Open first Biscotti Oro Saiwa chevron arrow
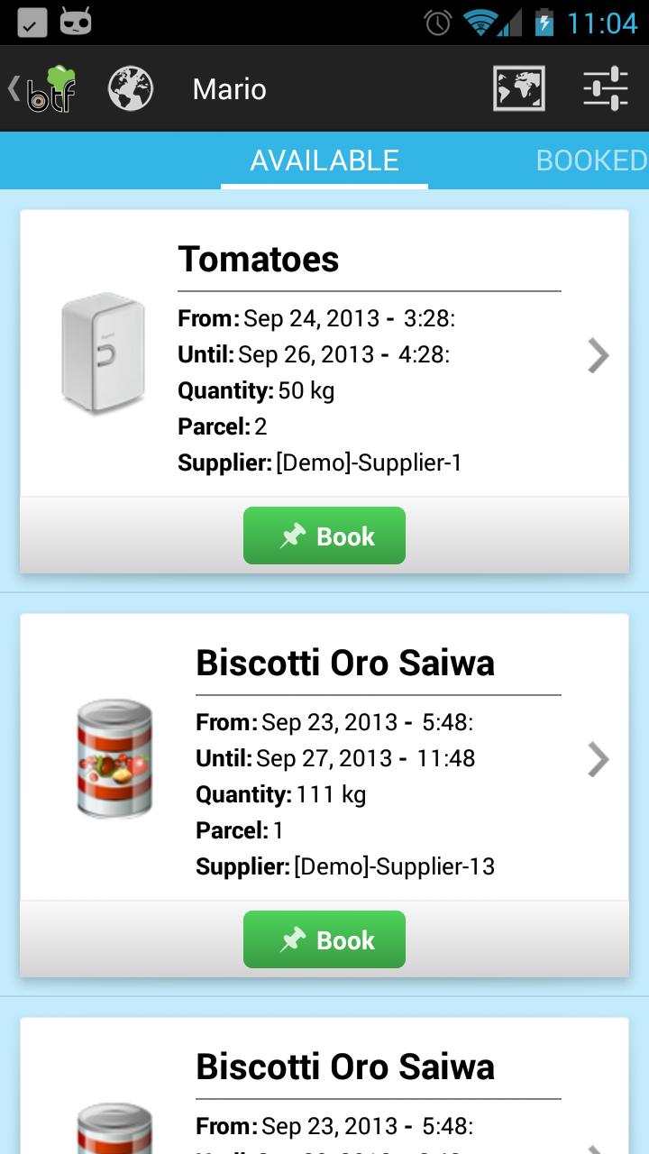 [x=598, y=759]
